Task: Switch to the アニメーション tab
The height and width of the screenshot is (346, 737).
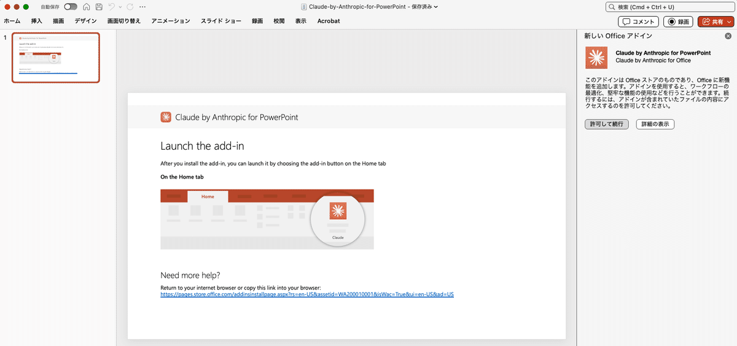Action: tap(171, 21)
